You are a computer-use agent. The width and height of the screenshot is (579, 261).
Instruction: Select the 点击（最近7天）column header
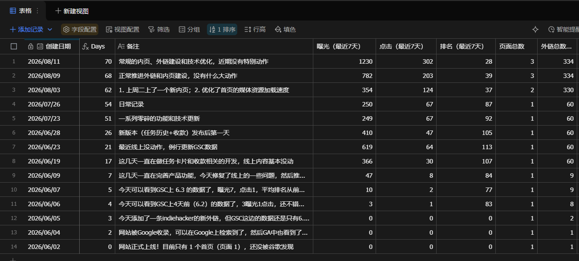point(406,46)
